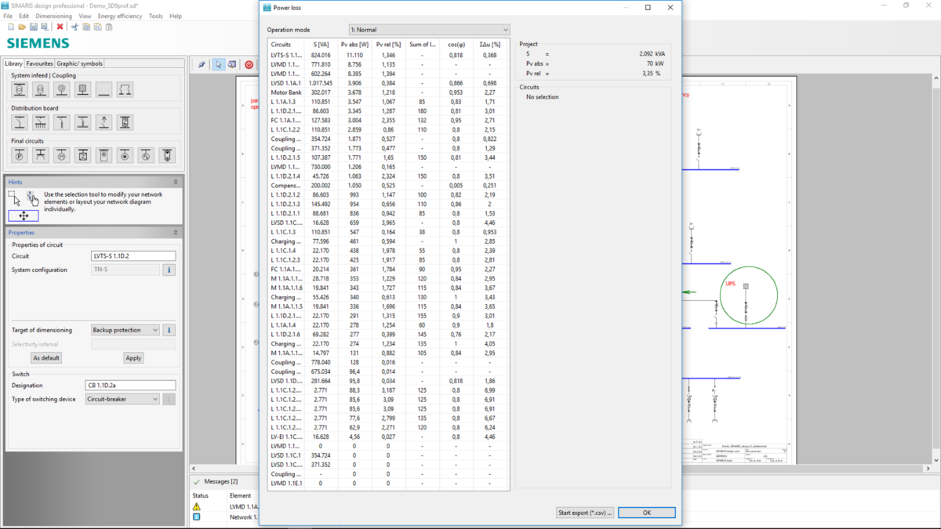Open the Operation mode dropdown
Image resolution: width=941 pixels, height=529 pixels.
429,30
